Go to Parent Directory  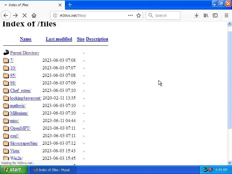pyautogui.click(x=25, y=53)
